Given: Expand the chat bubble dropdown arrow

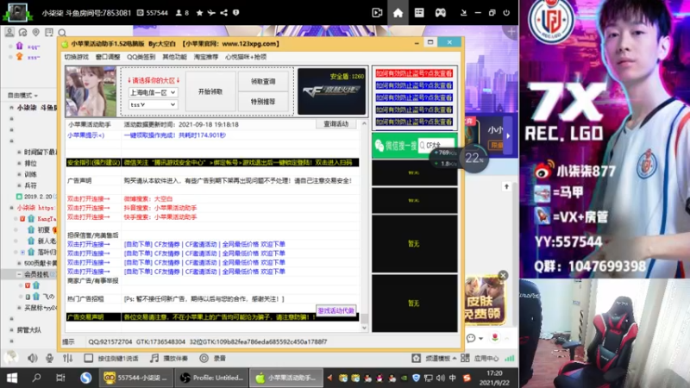Looking at the screenshot, I should point(480,338).
